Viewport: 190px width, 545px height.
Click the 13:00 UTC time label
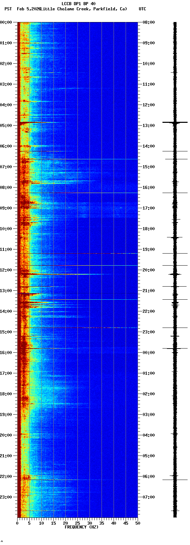coord(148,126)
